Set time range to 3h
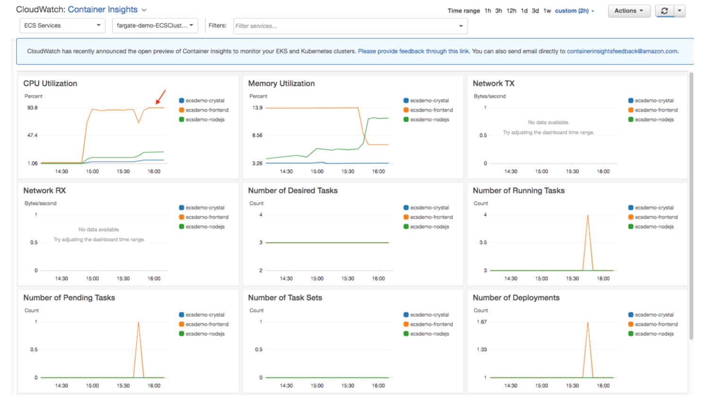 click(499, 11)
